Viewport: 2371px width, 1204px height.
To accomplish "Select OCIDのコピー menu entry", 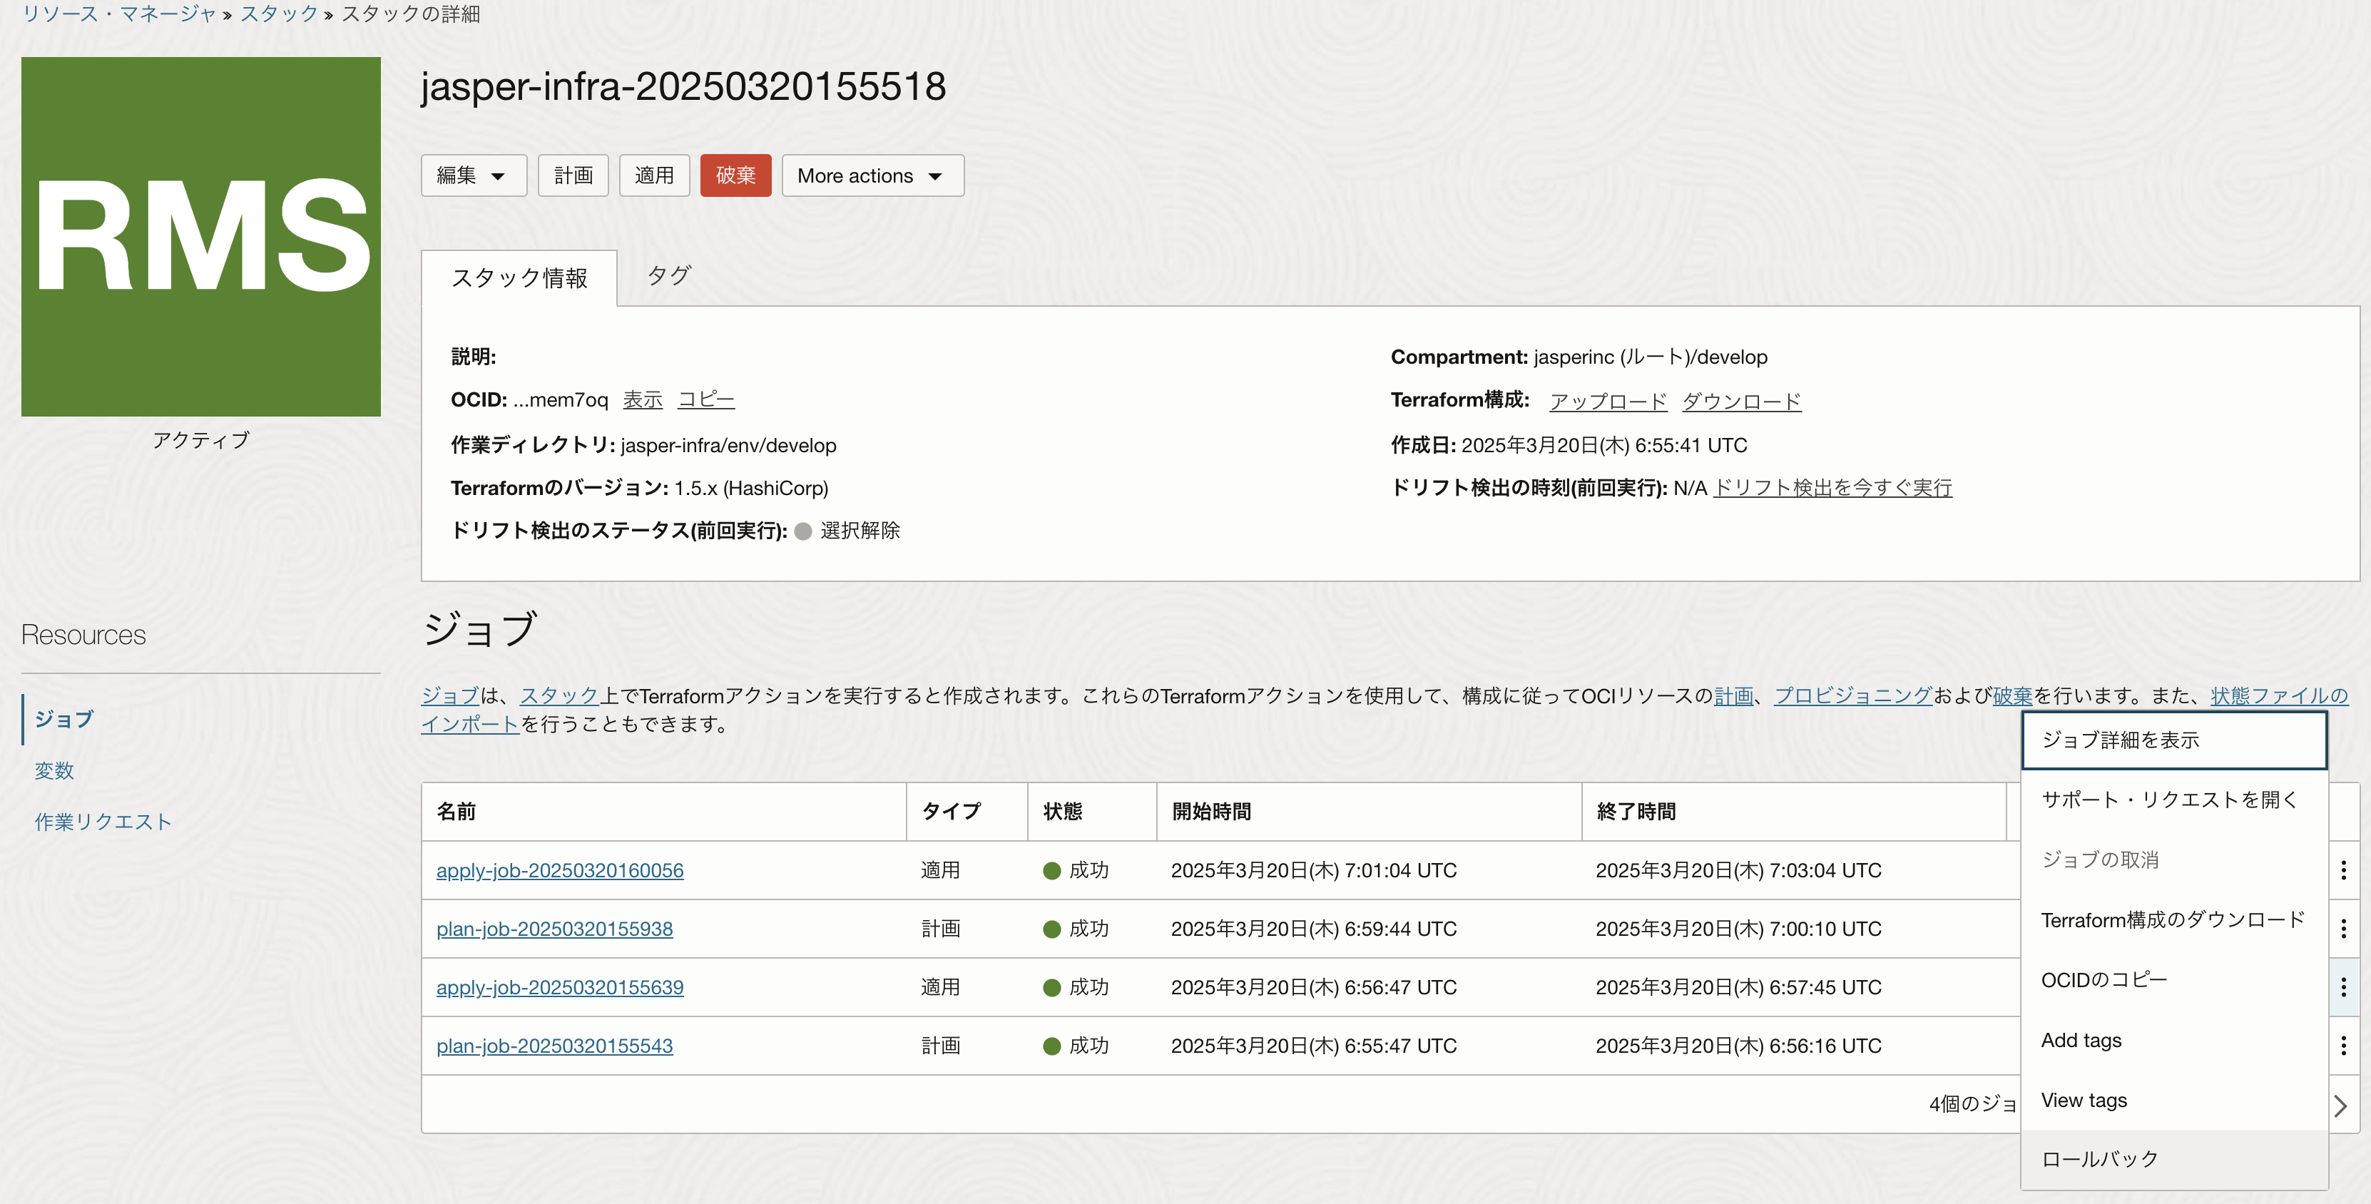I will click(x=2104, y=980).
